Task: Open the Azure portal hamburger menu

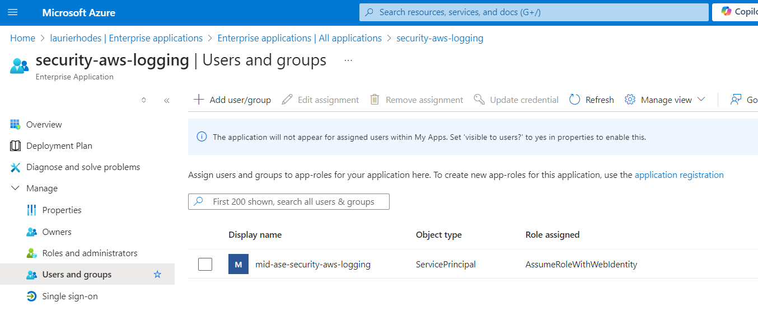Action: pyautogui.click(x=13, y=12)
